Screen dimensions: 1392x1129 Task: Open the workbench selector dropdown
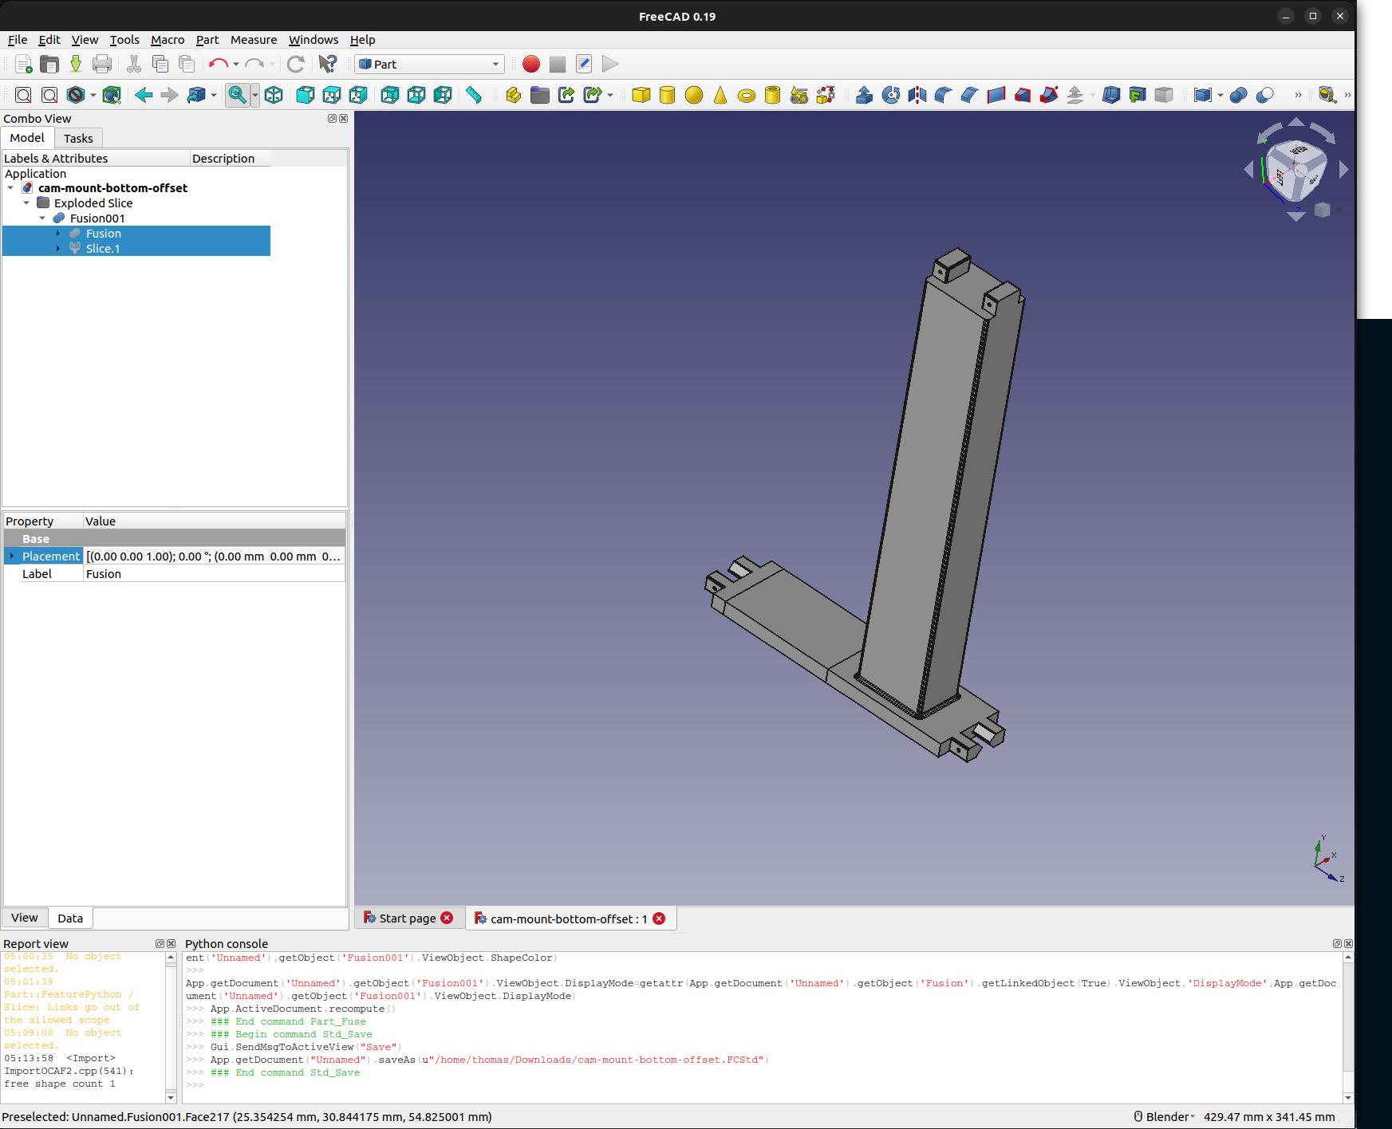coord(495,64)
